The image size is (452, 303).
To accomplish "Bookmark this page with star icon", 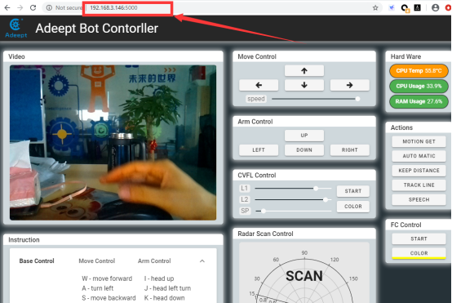I will pos(375,8).
